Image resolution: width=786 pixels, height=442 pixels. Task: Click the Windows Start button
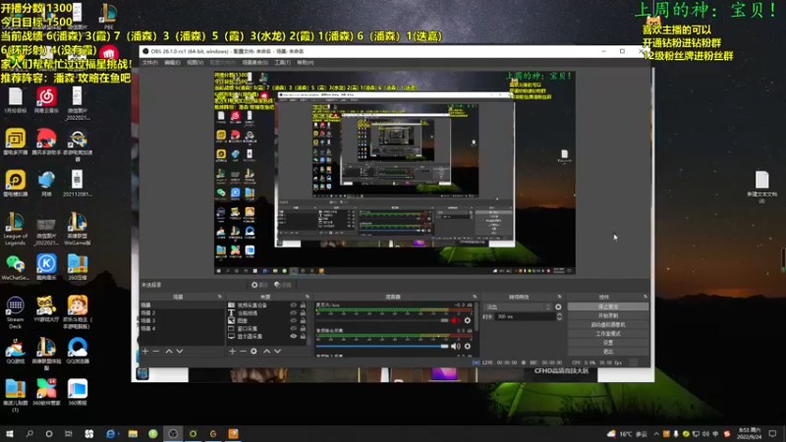click(x=9, y=433)
